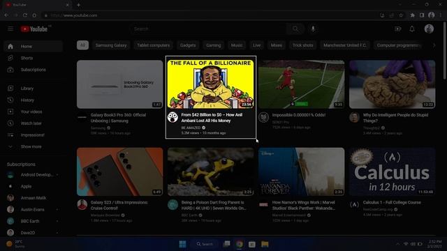Open Shorts in the sidebar
Image resolution: width=447 pixels, height=251 pixels.
pyautogui.click(x=34, y=58)
